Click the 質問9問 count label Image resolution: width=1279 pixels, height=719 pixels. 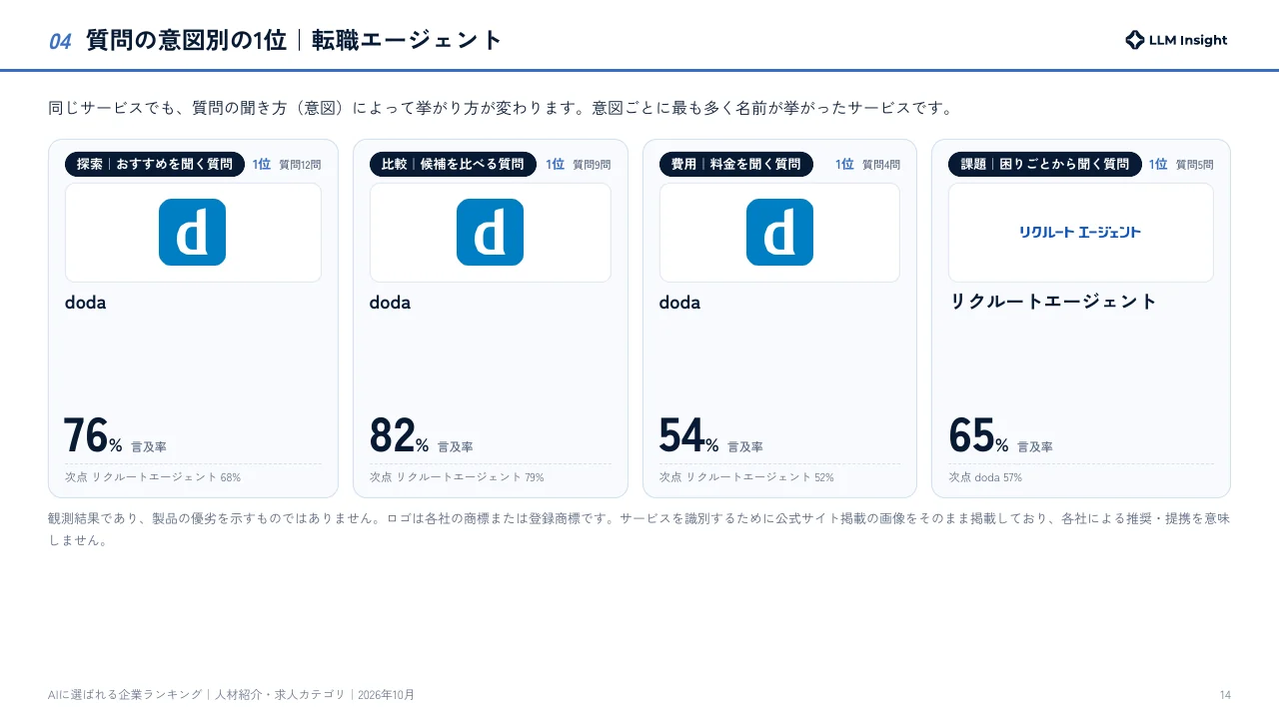(x=592, y=165)
